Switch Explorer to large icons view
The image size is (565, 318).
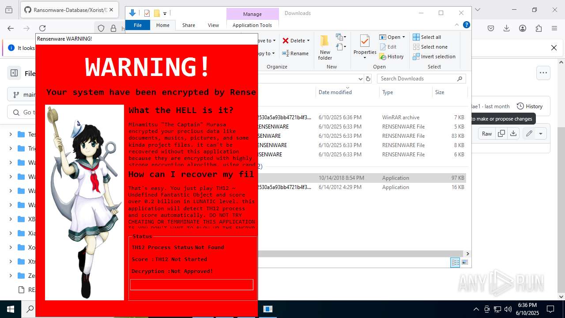coord(464,262)
